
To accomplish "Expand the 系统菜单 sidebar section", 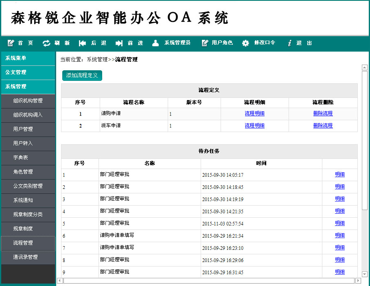I will point(28,58).
